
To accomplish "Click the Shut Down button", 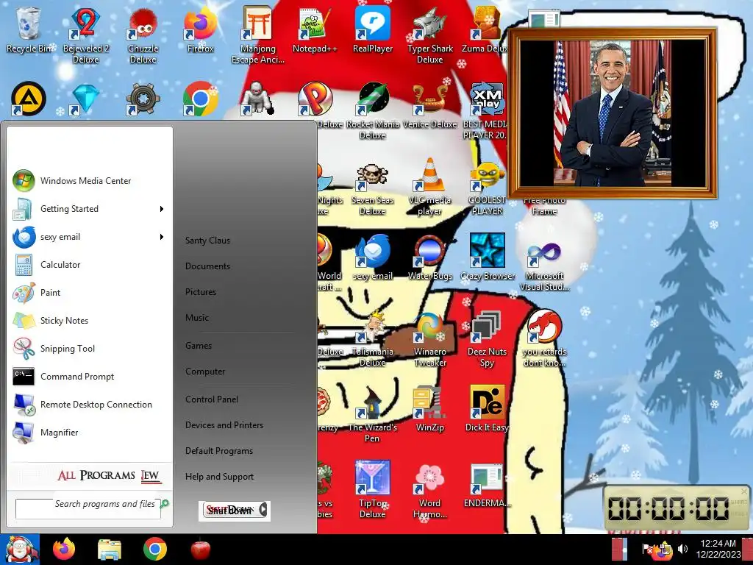I will click(229, 511).
